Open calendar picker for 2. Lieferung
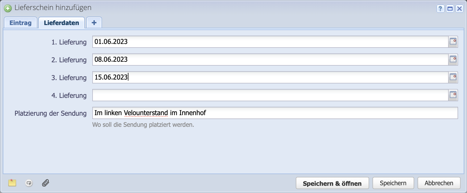The width and height of the screenshot is (467, 193). 453,60
